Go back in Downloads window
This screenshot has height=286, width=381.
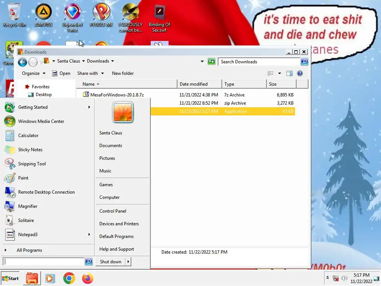click(22, 62)
